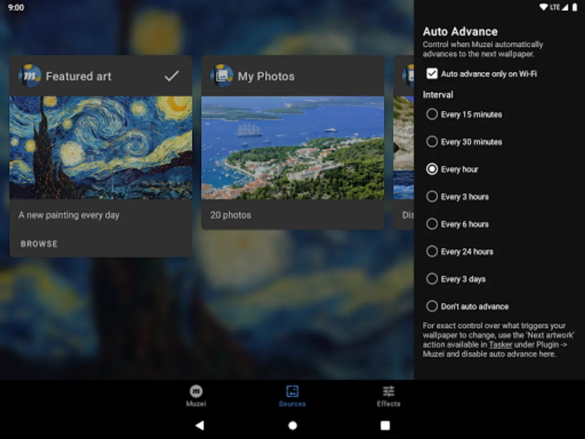Click the Featured art card title
585x439 pixels.
point(78,76)
